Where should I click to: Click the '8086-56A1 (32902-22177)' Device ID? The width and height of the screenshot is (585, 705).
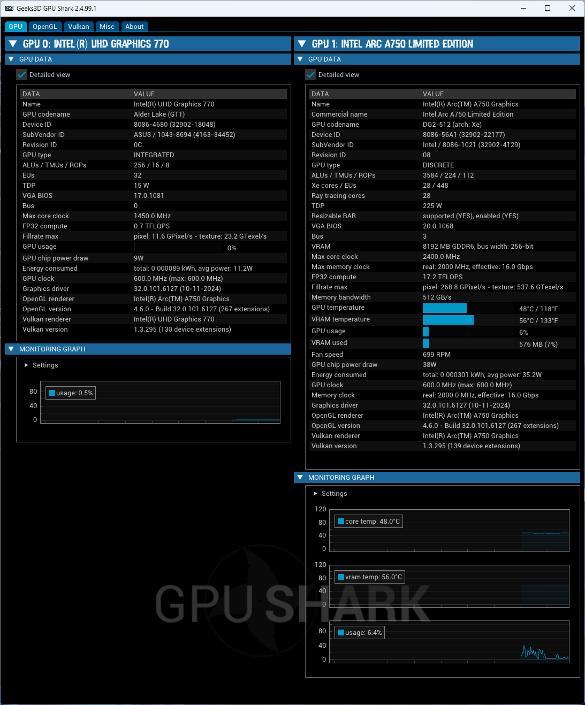(464, 135)
